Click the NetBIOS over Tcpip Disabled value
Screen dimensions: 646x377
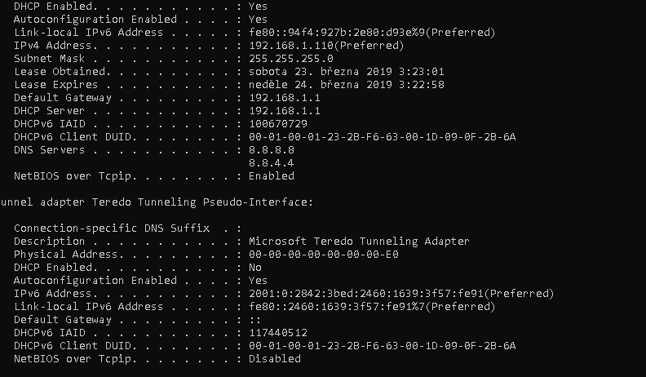[274, 358]
